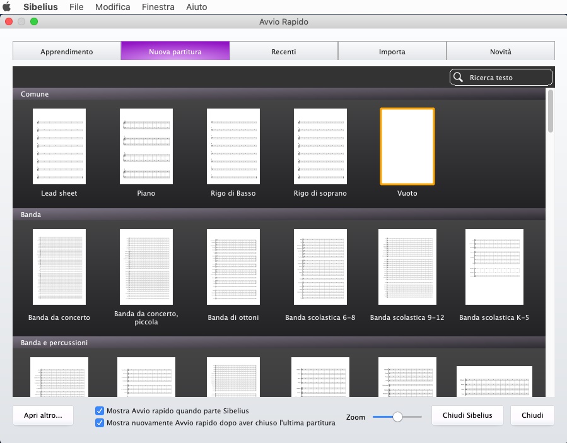Screen dimensions: 567x443
Task: Click the Zoom slider handle
Action: [x=397, y=417]
